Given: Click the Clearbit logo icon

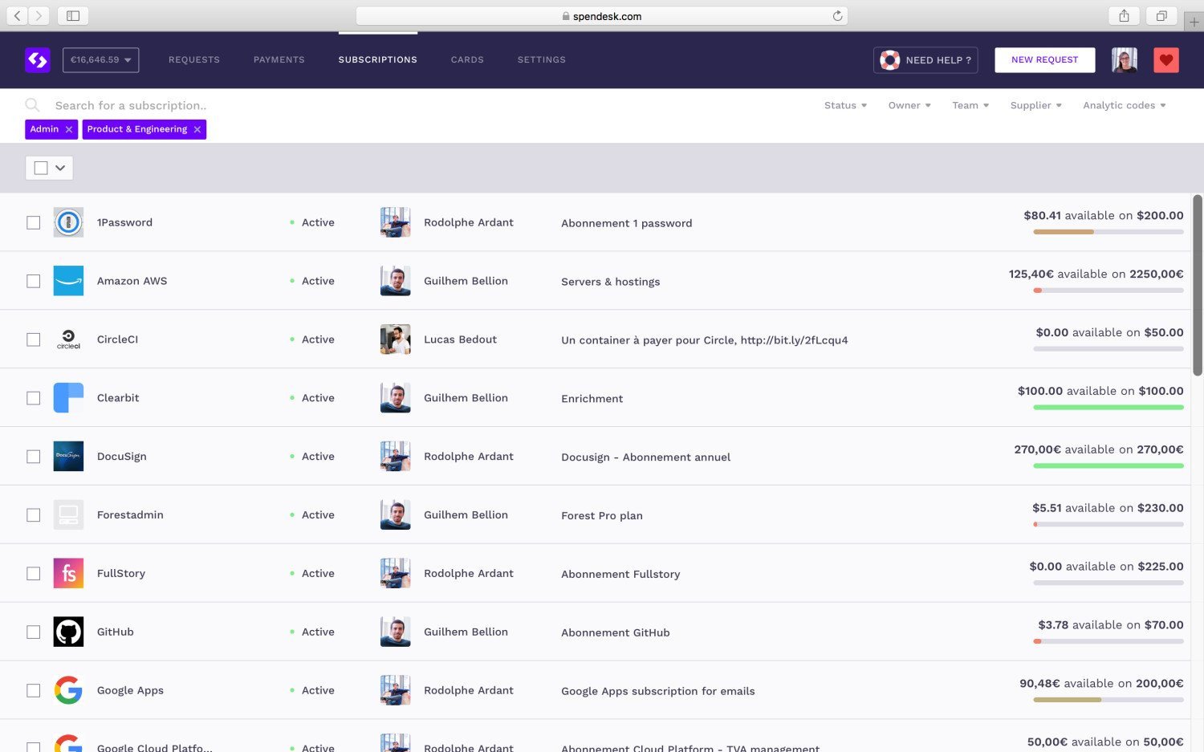Looking at the screenshot, I should coord(68,398).
